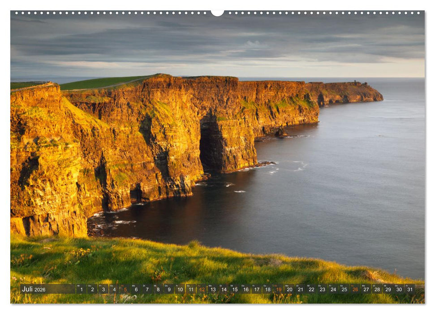
Task: Click the orange Sunday 19 date
Action: (278, 289)
